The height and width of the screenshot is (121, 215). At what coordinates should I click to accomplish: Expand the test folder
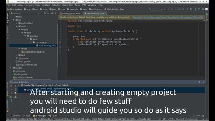tap(16, 55)
